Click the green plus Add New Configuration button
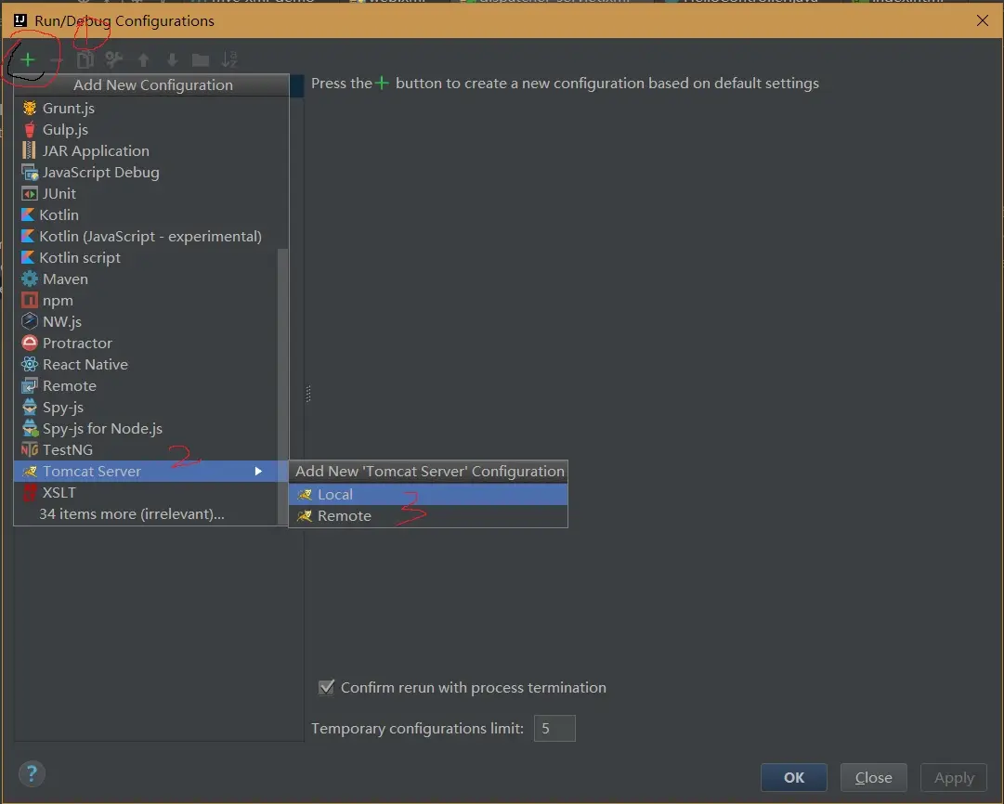Viewport: 1004px width, 804px height. point(28,60)
